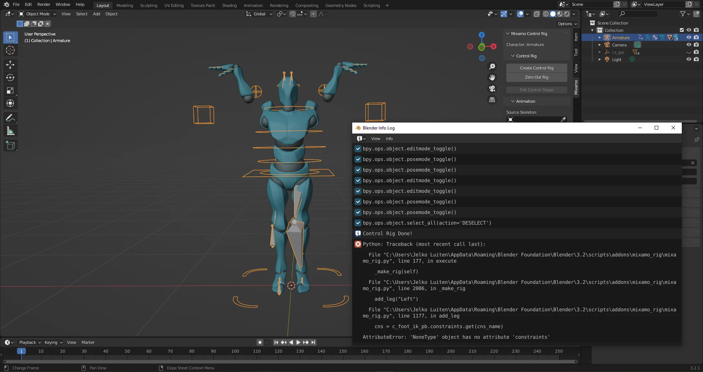The image size is (703, 372).
Task: Click frame 100 on the timeline
Action: [235, 351]
